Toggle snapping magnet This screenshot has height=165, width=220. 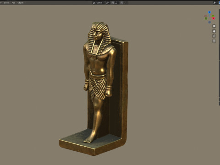click(113, 3)
